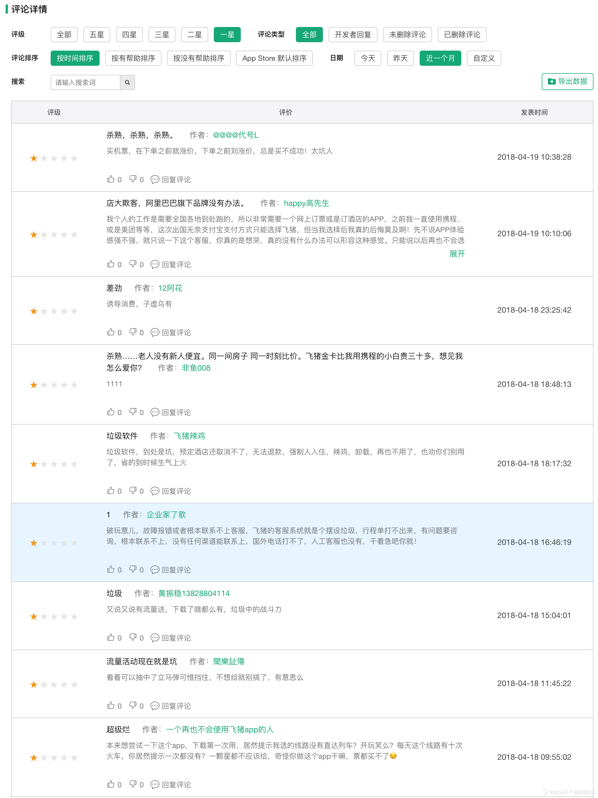Click the 发表时间 column header

click(534, 112)
